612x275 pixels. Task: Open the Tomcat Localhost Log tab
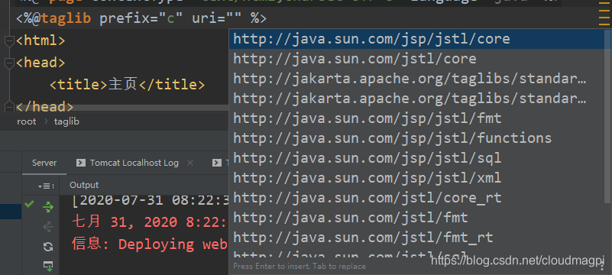pyautogui.click(x=134, y=163)
